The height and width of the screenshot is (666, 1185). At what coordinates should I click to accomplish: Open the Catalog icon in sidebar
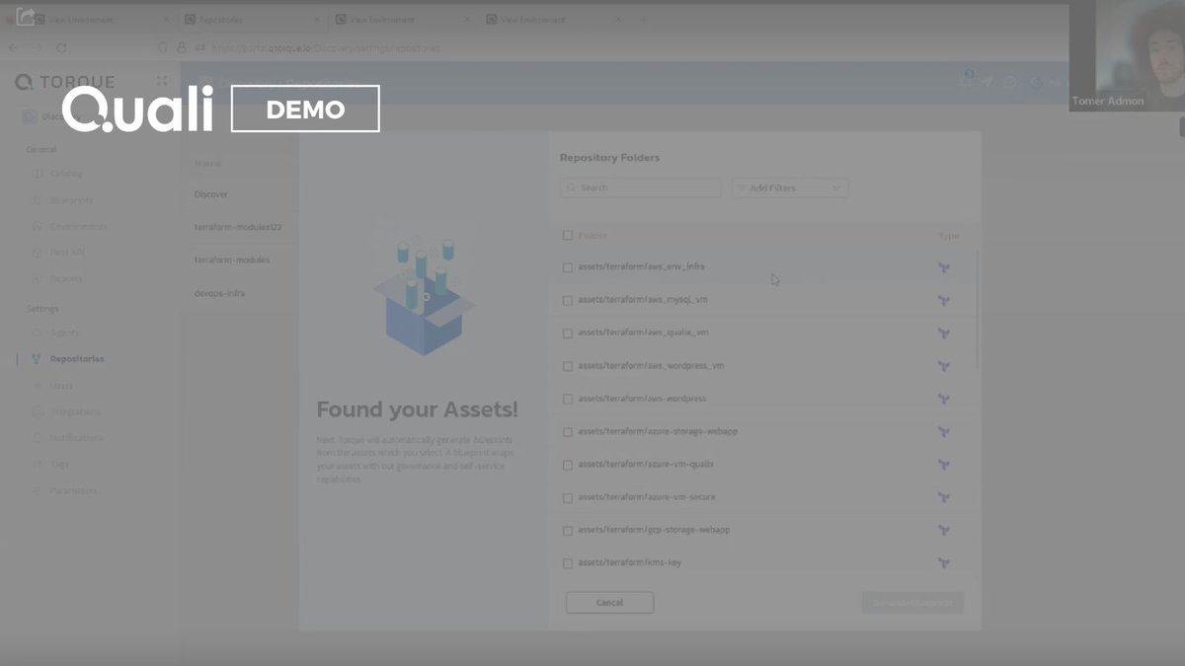pyautogui.click(x=38, y=174)
